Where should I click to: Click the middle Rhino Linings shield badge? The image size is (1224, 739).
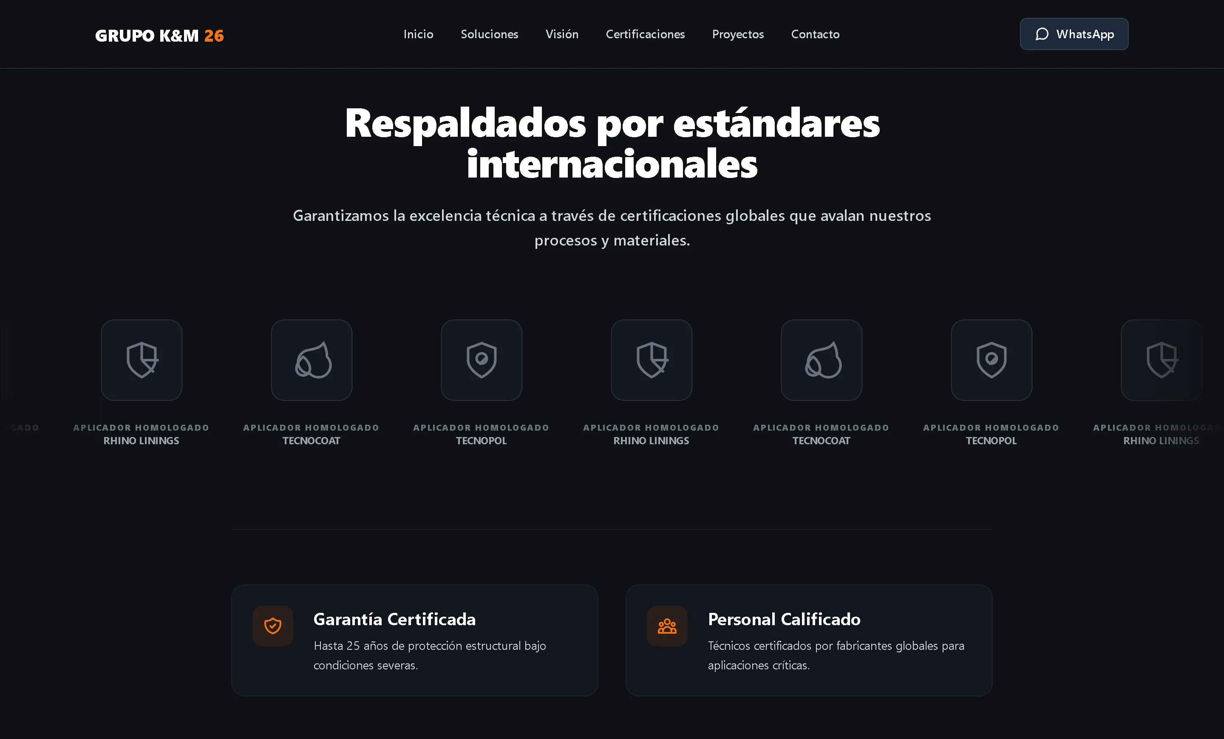[x=651, y=360]
